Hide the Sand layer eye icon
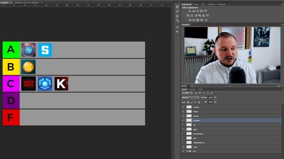This screenshot has height=159, width=284. (x=183, y=147)
